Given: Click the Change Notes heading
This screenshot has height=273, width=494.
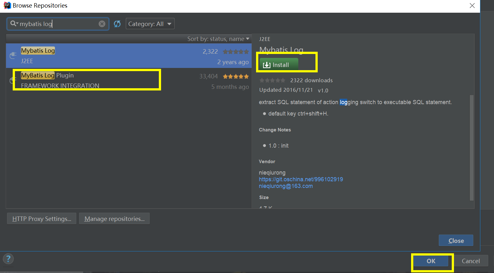Looking at the screenshot, I should [275, 130].
